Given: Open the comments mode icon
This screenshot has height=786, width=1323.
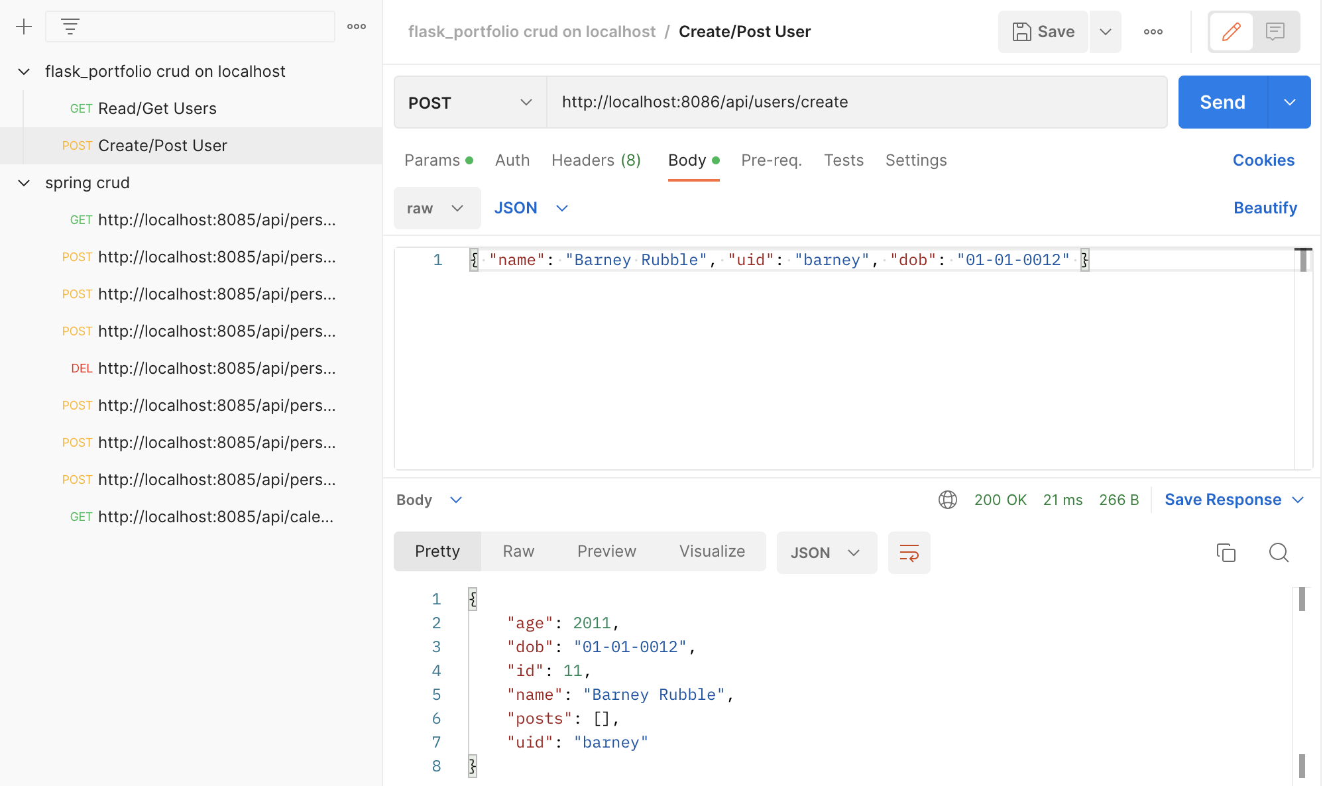Looking at the screenshot, I should 1275,32.
